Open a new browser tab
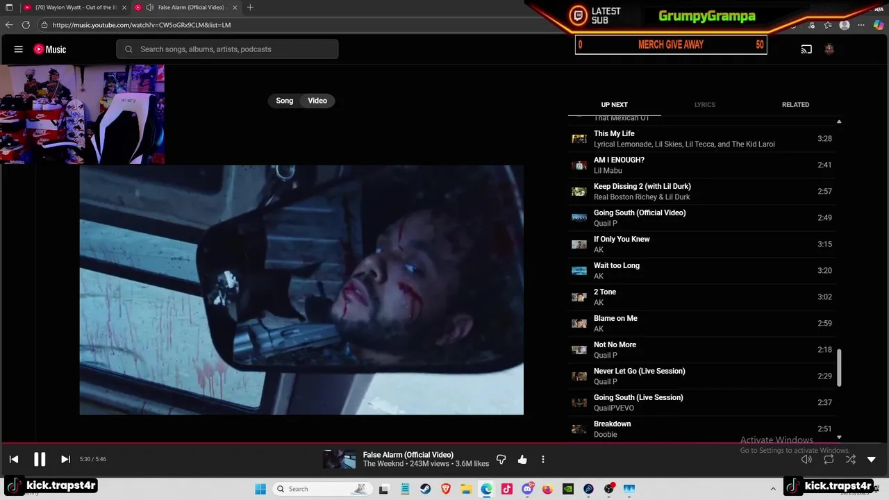This screenshot has width=889, height=500. pos(250,8)
